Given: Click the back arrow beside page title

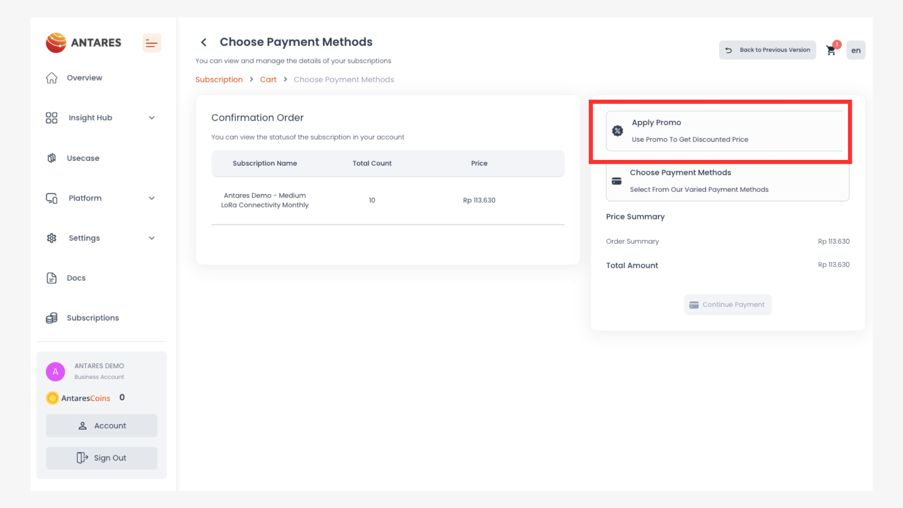Looking at the screenshot, I should tap(204, 42).
